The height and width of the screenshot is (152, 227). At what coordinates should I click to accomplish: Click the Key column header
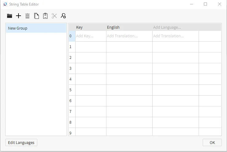pyautogui.click(x=91, y=27)
